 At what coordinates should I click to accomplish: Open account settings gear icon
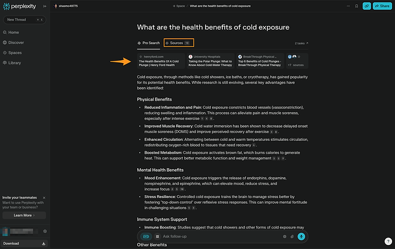45,231
